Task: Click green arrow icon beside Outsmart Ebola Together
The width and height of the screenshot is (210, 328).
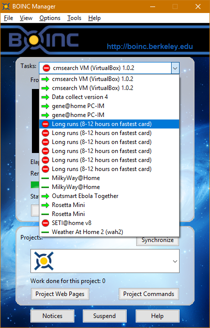Action: tap(45, 196)
